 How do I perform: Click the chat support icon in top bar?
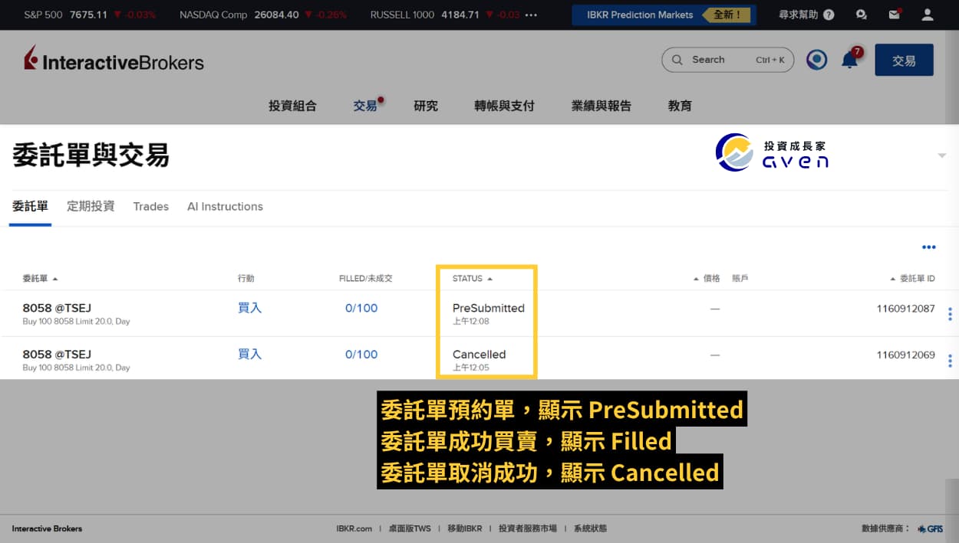862,15
